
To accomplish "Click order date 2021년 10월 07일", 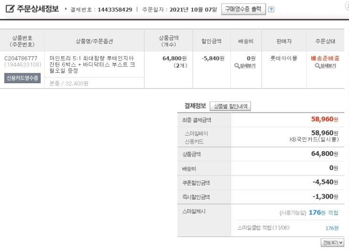I will [193, 9].
